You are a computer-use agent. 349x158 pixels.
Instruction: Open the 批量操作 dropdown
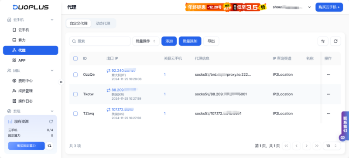[x=146, y=41]
